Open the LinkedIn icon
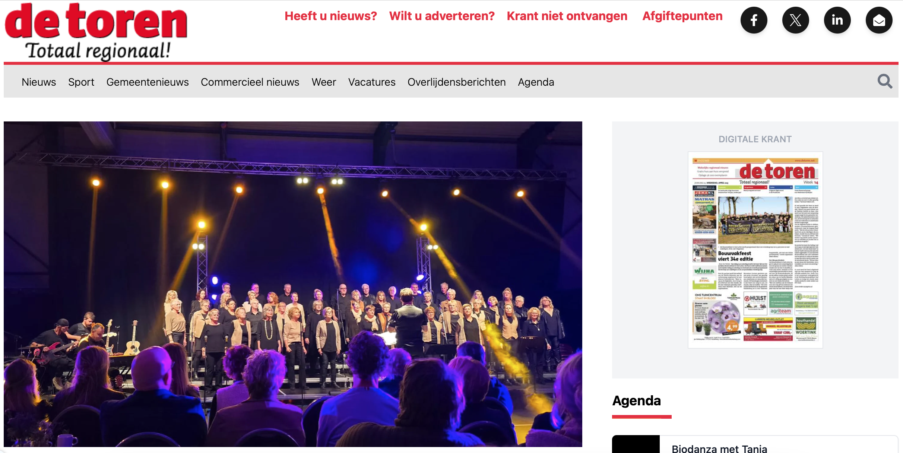The height and width of the screenshot is (453, 903). click(837, 20)
